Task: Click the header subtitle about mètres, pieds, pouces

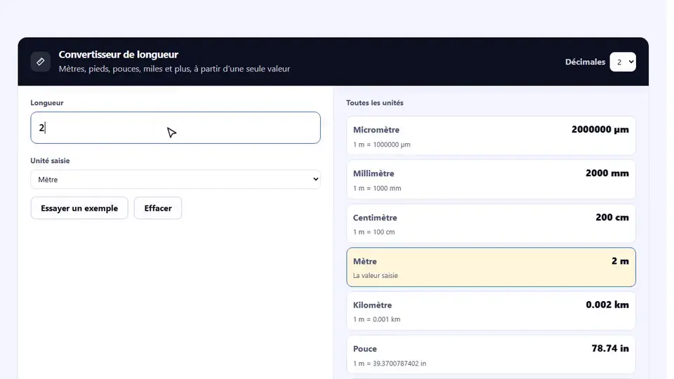Action: 174,69
